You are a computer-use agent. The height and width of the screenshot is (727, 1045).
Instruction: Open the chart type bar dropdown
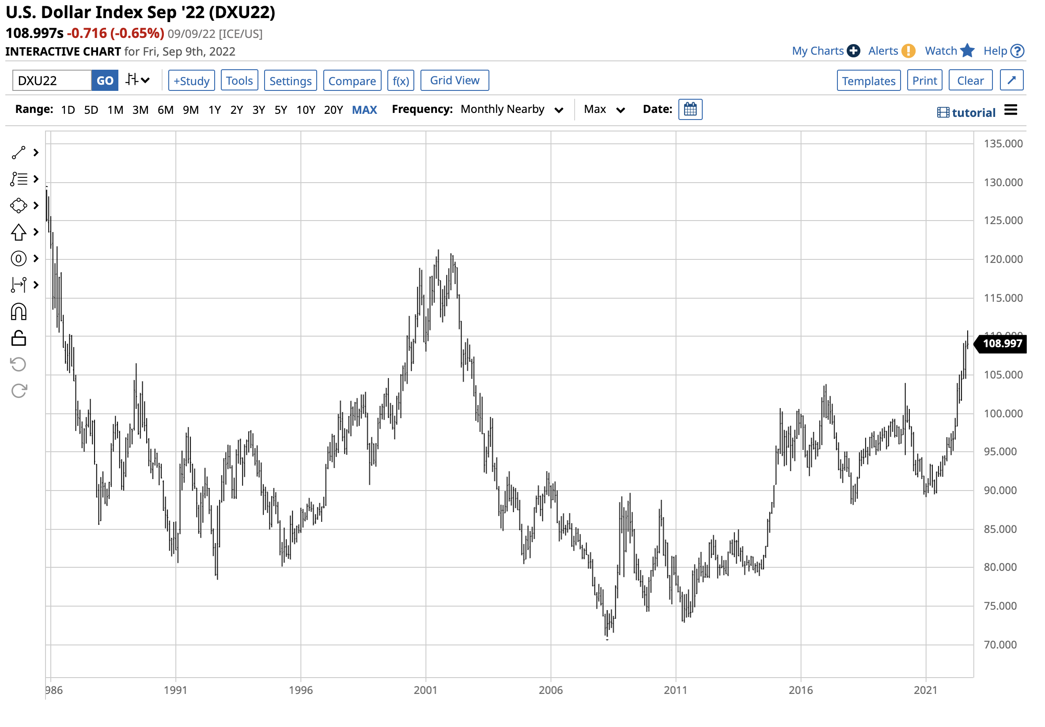(x=138, y=80)
